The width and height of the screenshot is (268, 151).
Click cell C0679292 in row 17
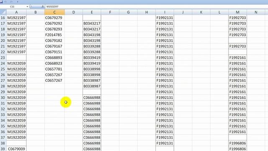(54, 23)
